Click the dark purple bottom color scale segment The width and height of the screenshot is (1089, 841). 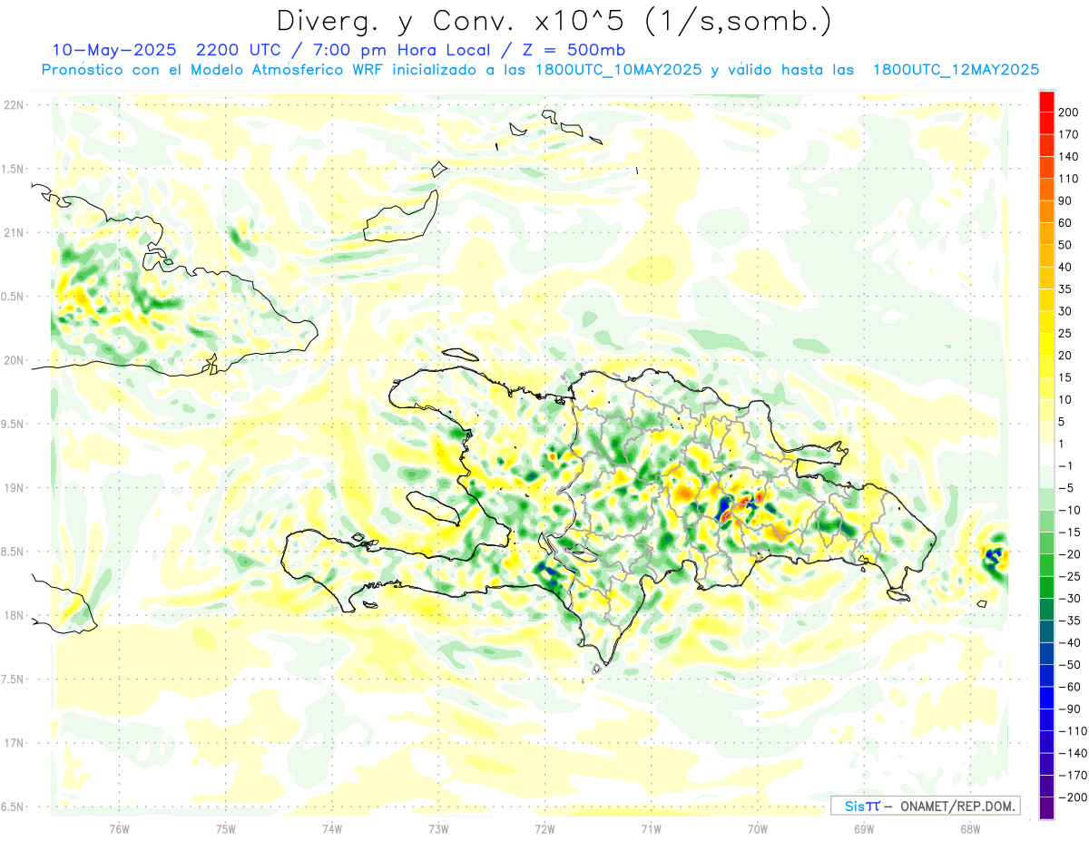click(x=1047, y=807)
